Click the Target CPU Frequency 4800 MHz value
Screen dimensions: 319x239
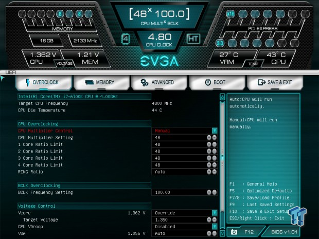click(x=162, y=103)
